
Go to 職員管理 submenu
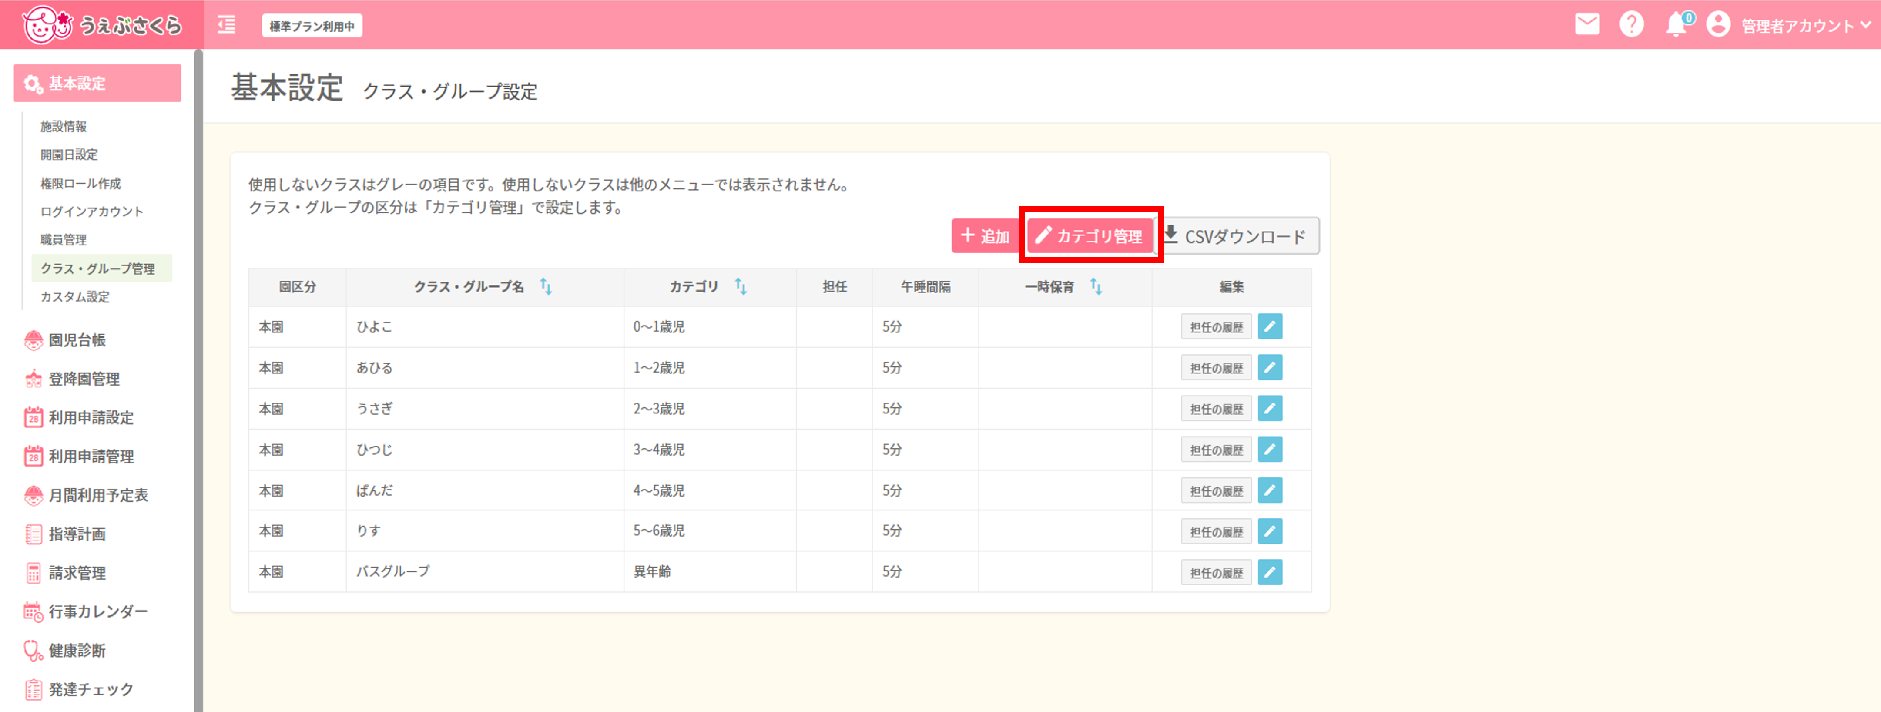pyautogui.click(x=64, y=239)
